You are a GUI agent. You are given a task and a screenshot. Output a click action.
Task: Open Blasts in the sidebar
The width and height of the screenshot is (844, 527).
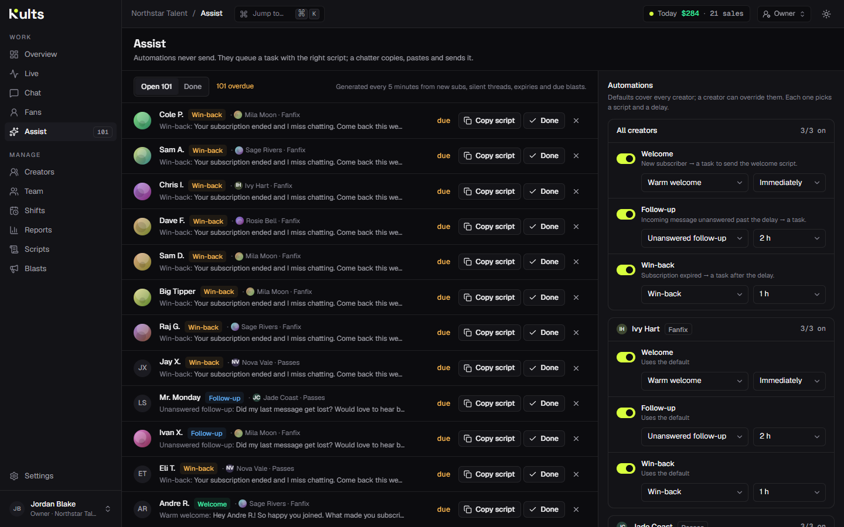(60, 269)
